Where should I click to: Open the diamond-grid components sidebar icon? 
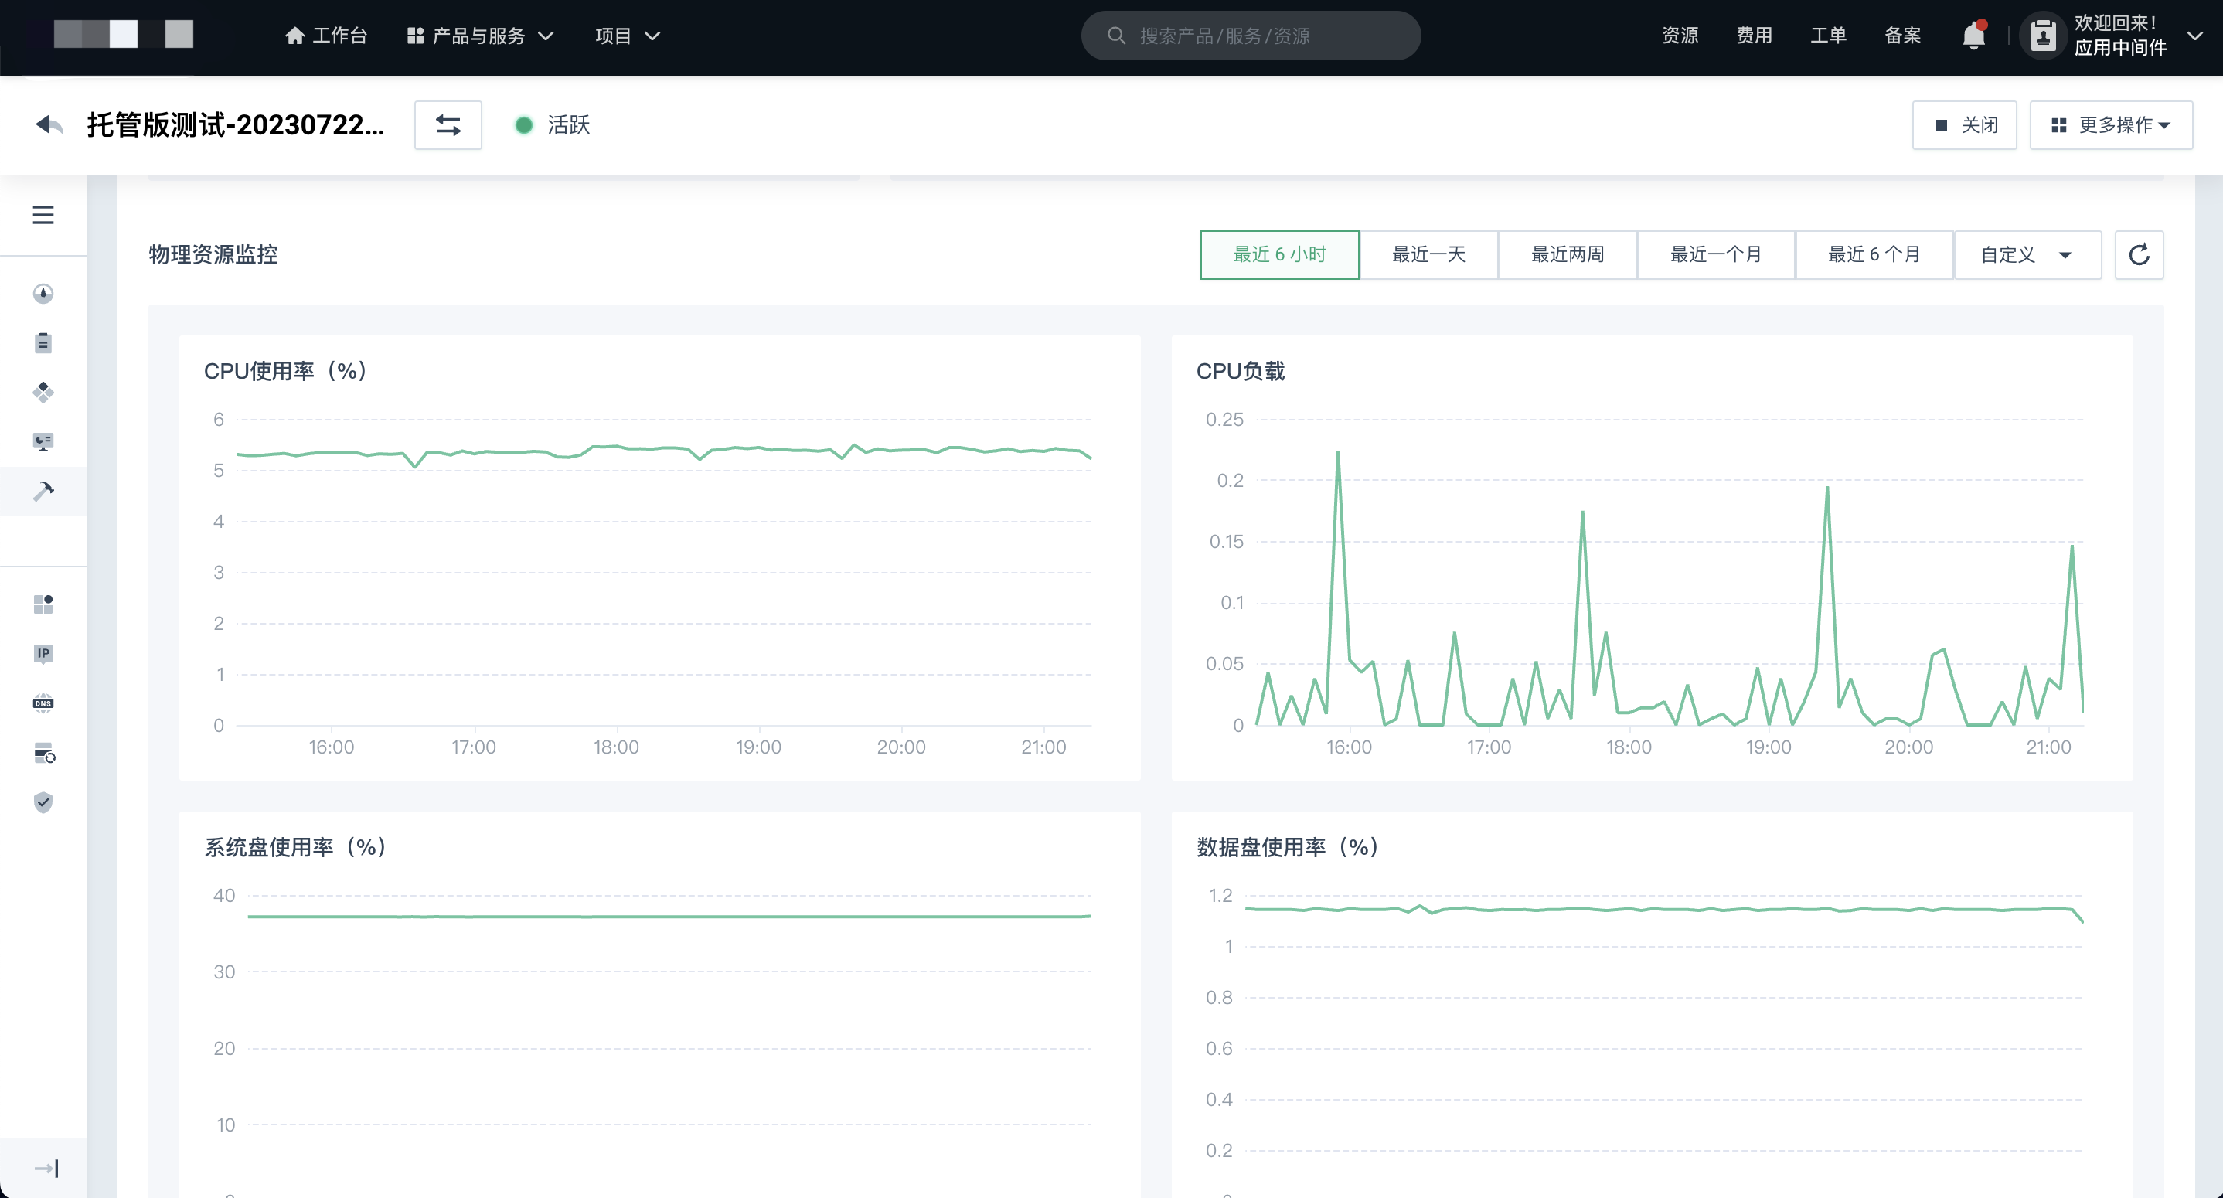click(43, 392)
